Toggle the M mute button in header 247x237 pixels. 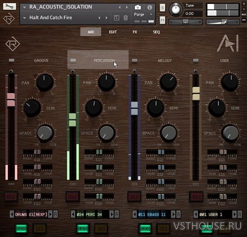click(163, 20)
